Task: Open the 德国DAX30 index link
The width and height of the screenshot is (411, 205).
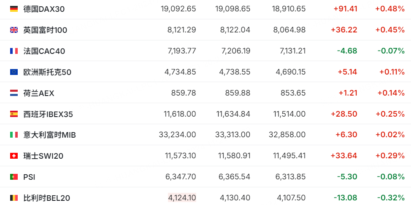Action: (x=44, y=8)
